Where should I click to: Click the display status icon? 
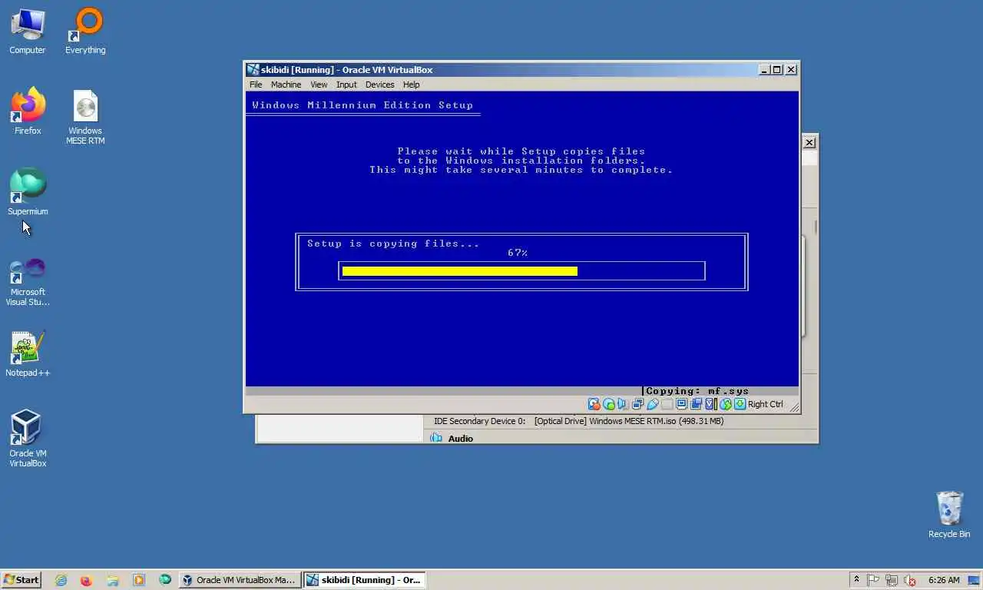pos(681,404)
